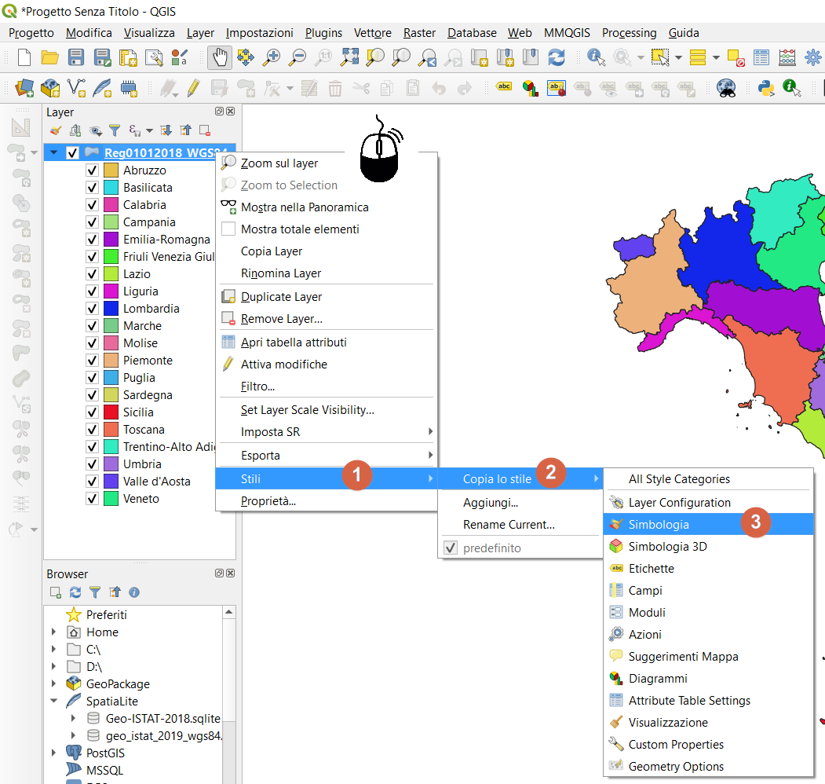825x784 pixels.
Task: Click the Zoom In magnifier tool
Action: click(x=272, y=57)
